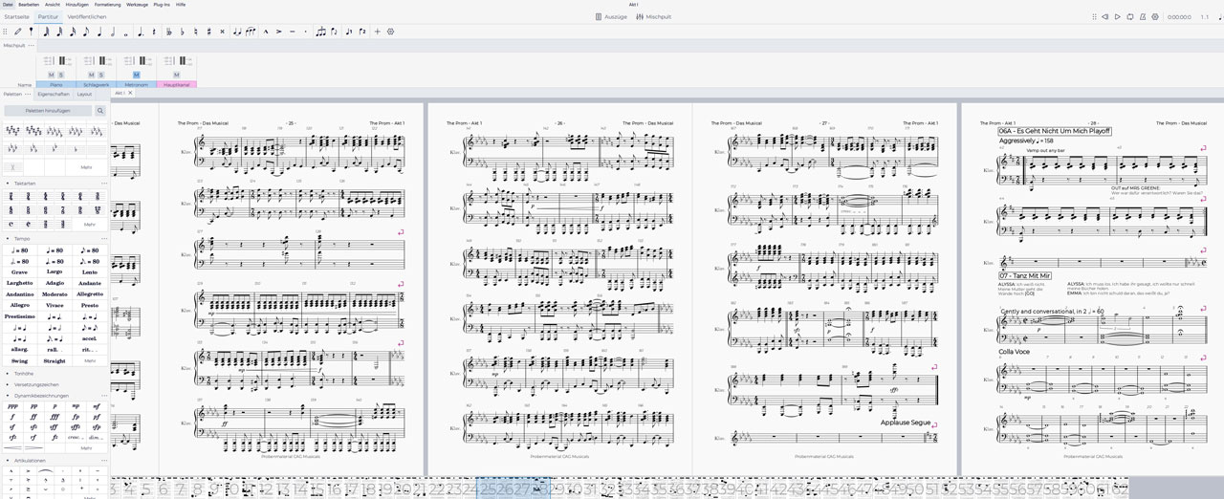Select eighth note duration
The image size is (1224, 499).
tap(86, 32)
